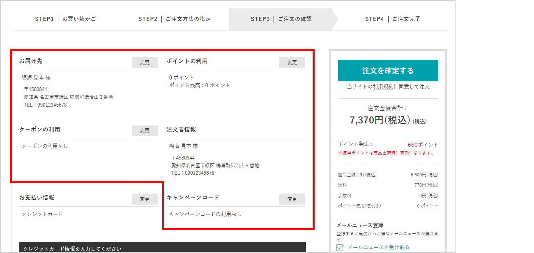
Task: Click 変更 next to お支払い情報 payment info
Action: [x=145, y=199]
